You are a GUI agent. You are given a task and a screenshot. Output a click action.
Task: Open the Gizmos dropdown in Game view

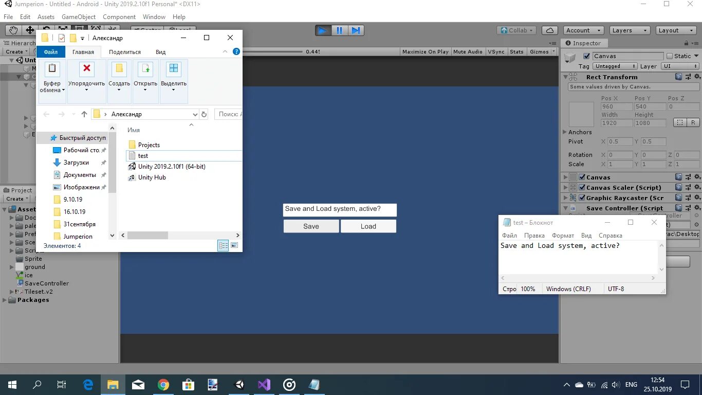542,51
